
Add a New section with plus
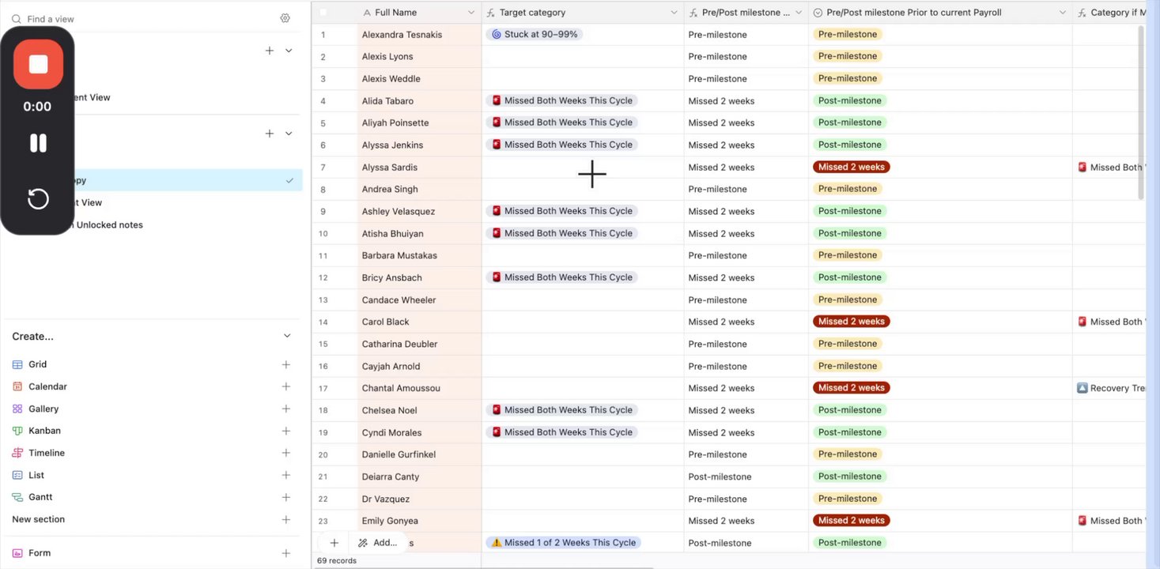pyautogui.click(x=286, y=519)
